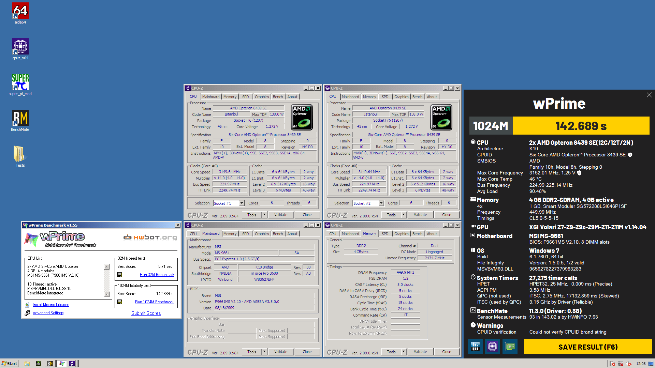Open the aida64 desktop shortcut

click(x=20, y=13)
